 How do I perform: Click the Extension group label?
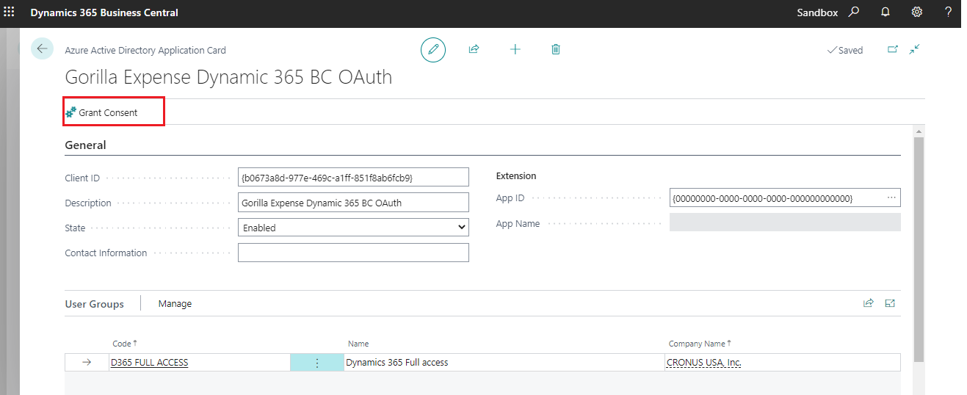click(516, 176)
